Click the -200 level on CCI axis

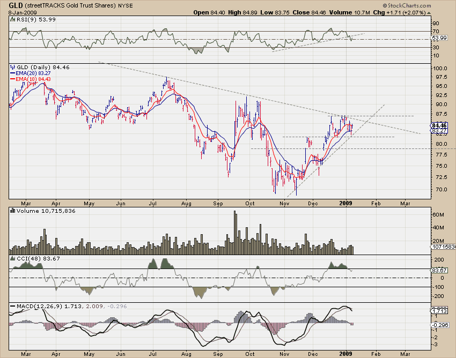pos(438,296)
